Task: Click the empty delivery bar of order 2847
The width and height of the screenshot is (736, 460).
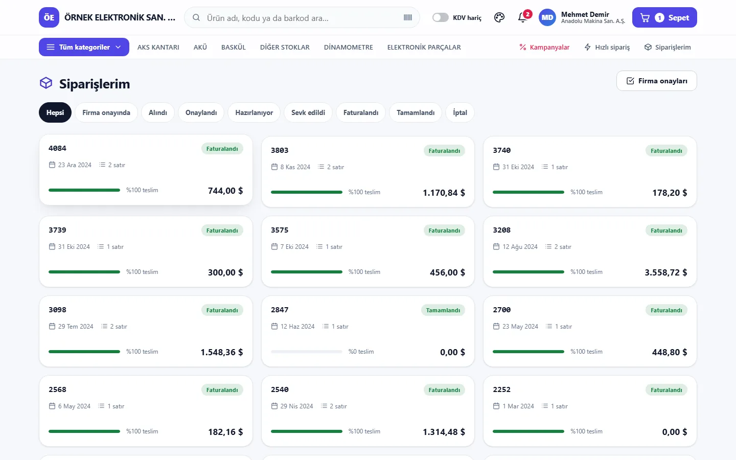Action: (x=307, y=352)
